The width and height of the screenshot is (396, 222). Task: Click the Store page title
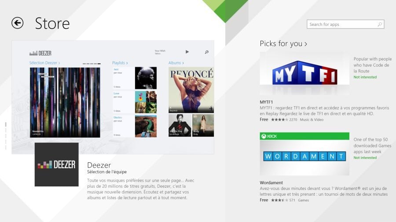click(52, 23)
